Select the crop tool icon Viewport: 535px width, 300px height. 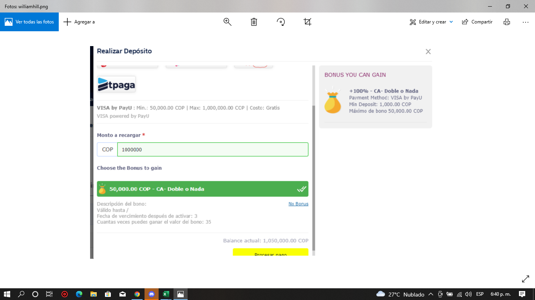307,22
